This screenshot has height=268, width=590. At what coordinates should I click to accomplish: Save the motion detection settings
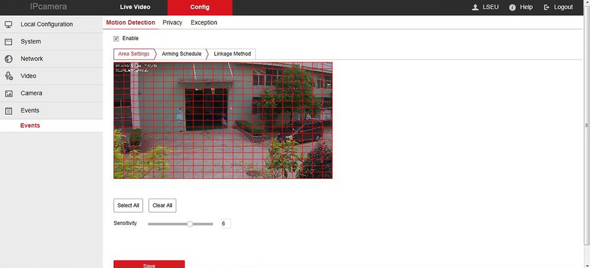coord(149,264)
